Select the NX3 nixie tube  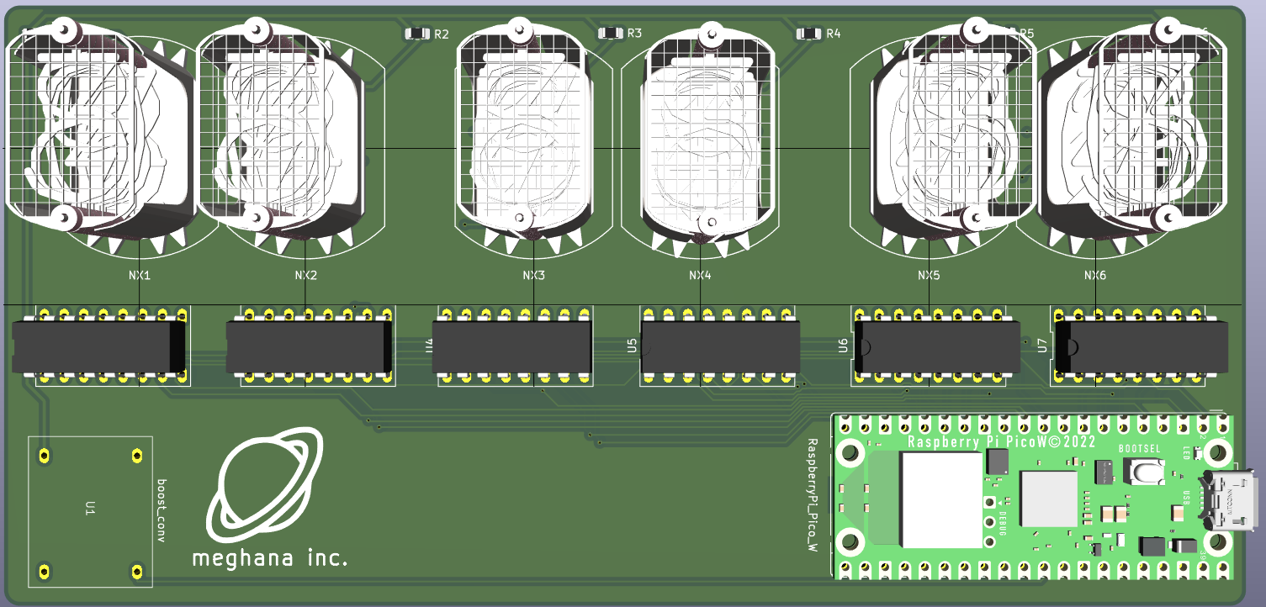pos(527,135)
